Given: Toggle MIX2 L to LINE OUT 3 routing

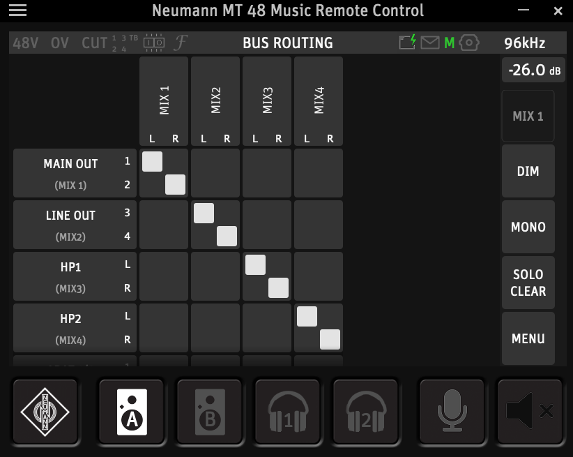Looking at the screenshot, I should click(204, 213).
